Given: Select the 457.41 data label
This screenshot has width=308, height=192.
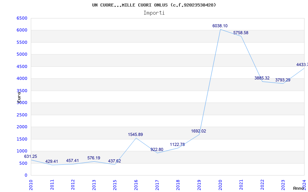Looking at the screenshot, I should pos(72,161).
